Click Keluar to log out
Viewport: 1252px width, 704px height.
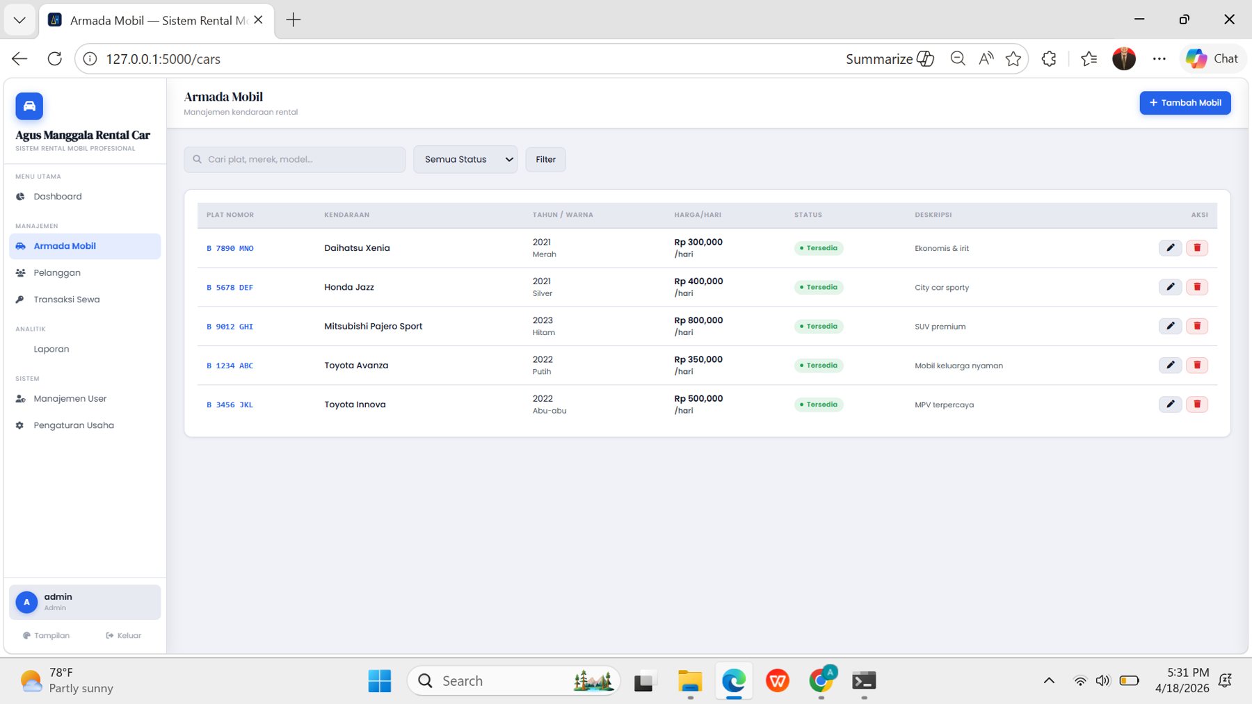click(124, 635)
